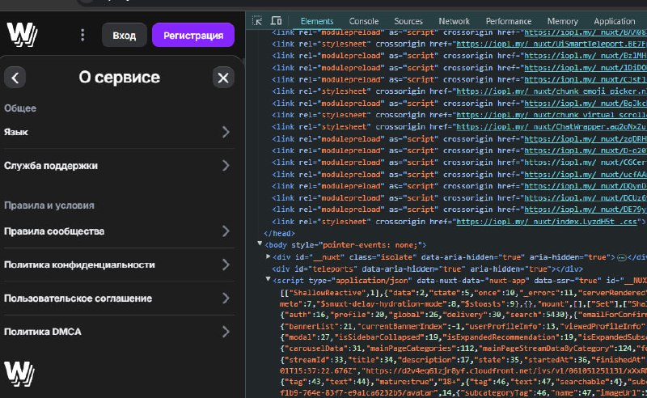The height and width of the screenshot is (398, 647).
Task: Open the three-dot more options menu
Action: coord(82,35)
